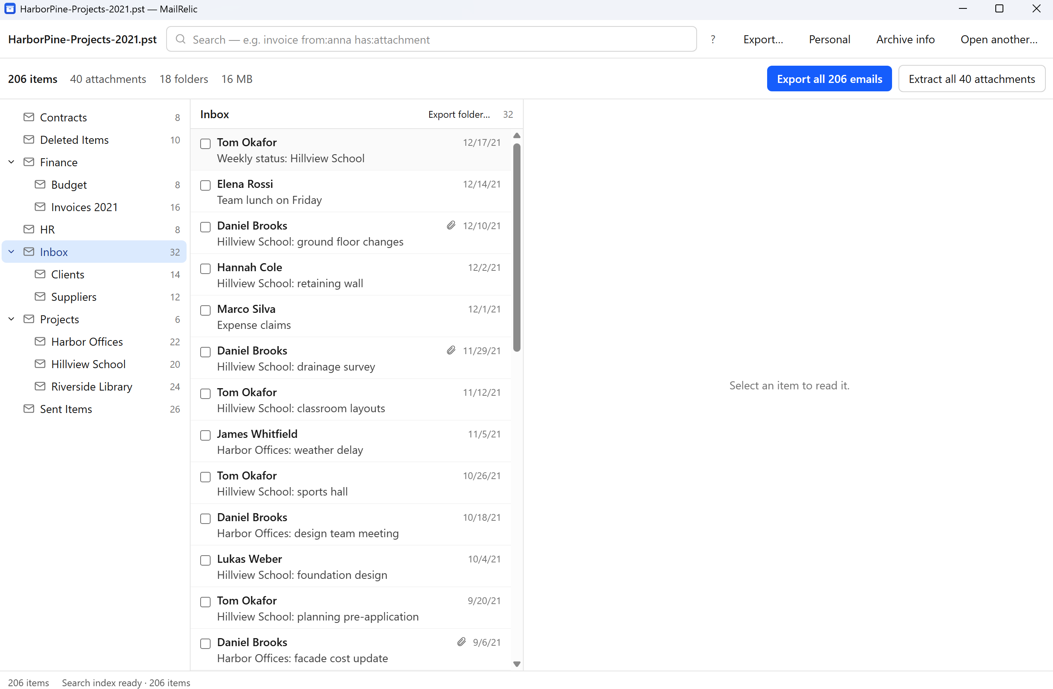Open the search help question mark
Image resolution: width=1053 pixels, height=689 pixels.
click(713, 39)
